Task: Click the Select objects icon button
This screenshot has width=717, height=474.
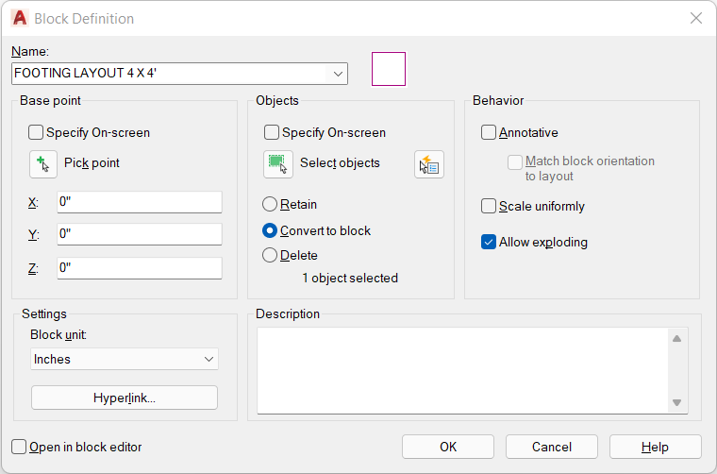Action: pos(278,164)
